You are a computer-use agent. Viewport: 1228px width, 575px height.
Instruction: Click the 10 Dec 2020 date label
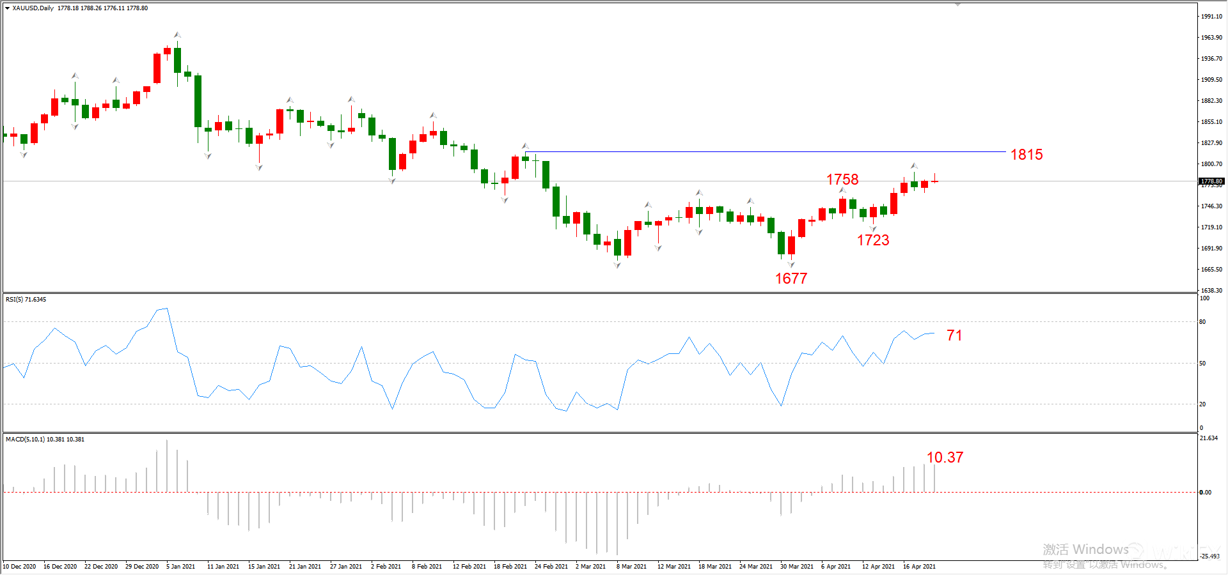point(19,567)
